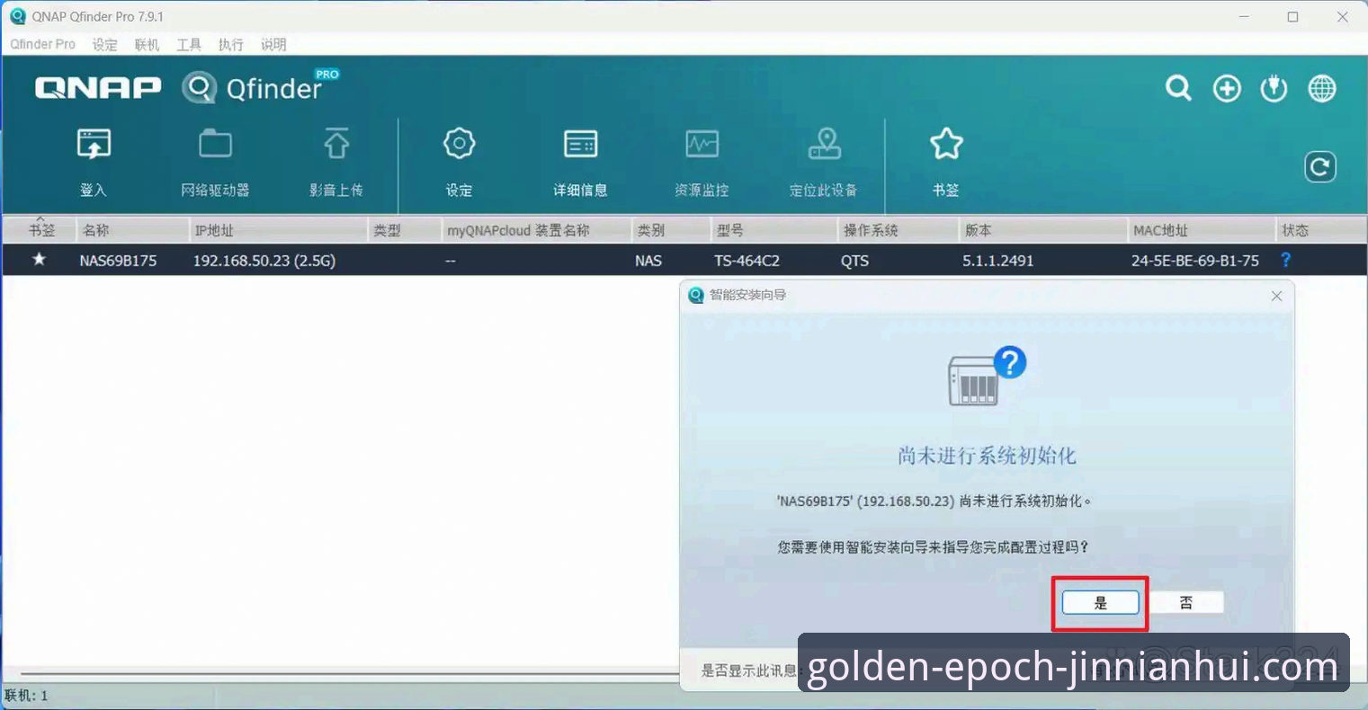Sort by 型号 column header
1368x710 pixels.
click(x=773, y=230)
